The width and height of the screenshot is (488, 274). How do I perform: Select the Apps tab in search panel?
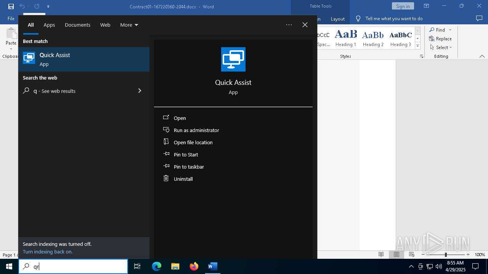point(49,25)
